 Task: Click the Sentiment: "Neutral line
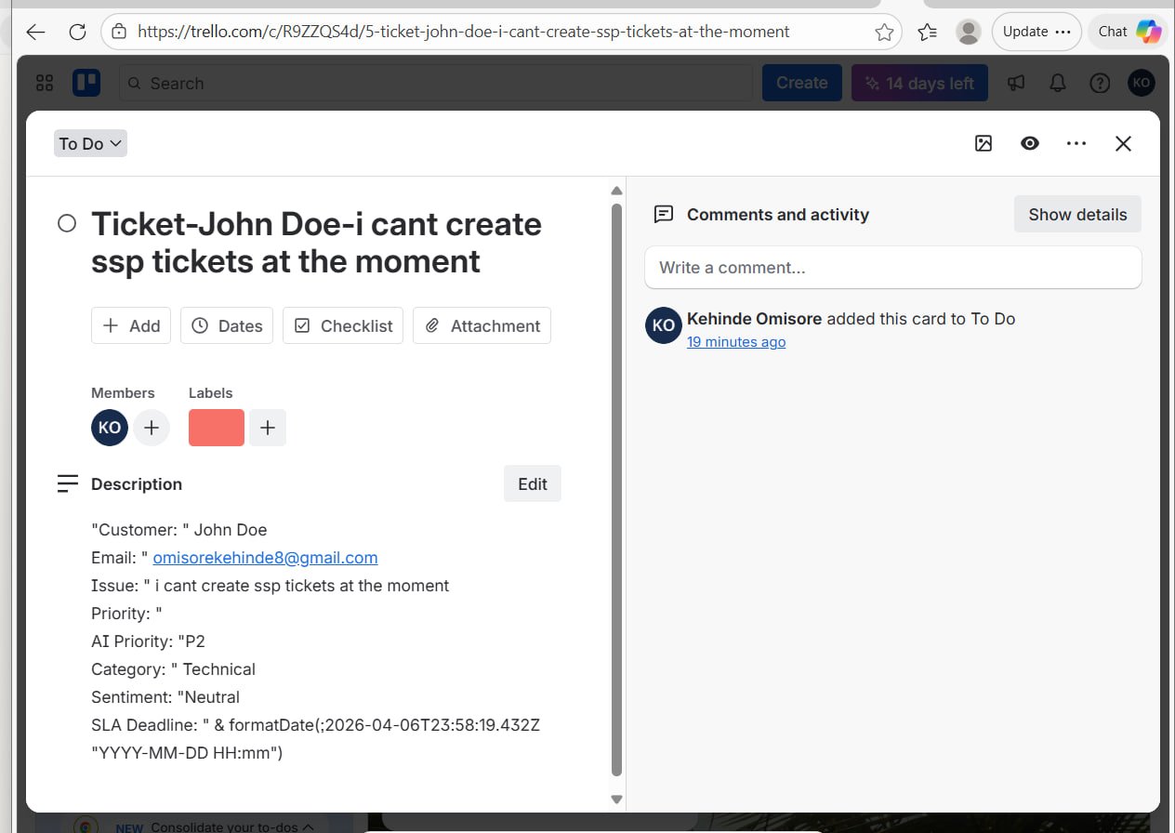165,697
